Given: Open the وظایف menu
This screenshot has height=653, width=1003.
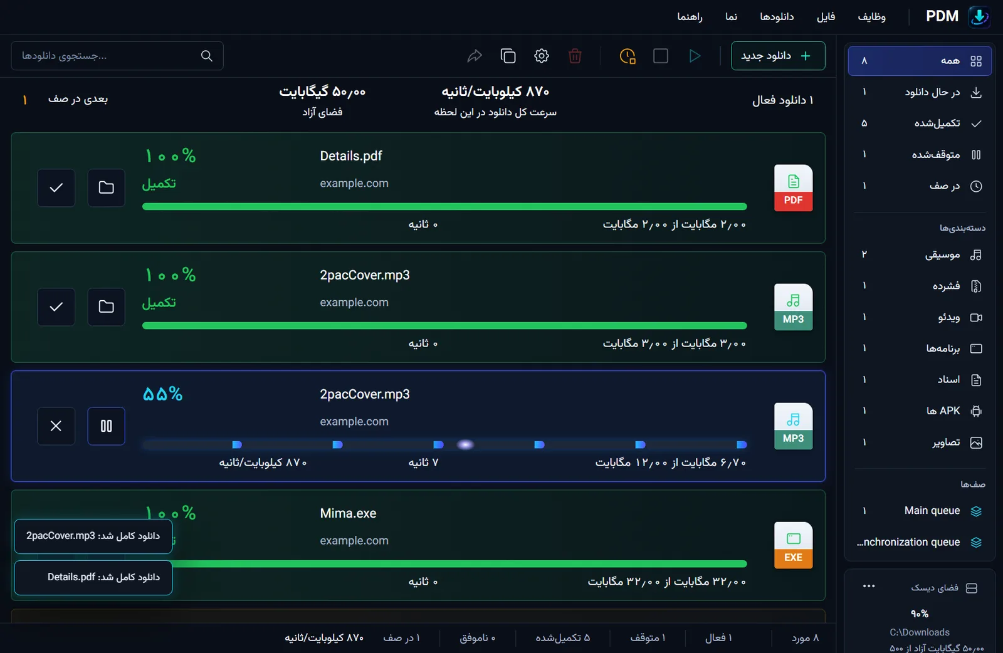Looking at the screenshot, I should point(871,17).
